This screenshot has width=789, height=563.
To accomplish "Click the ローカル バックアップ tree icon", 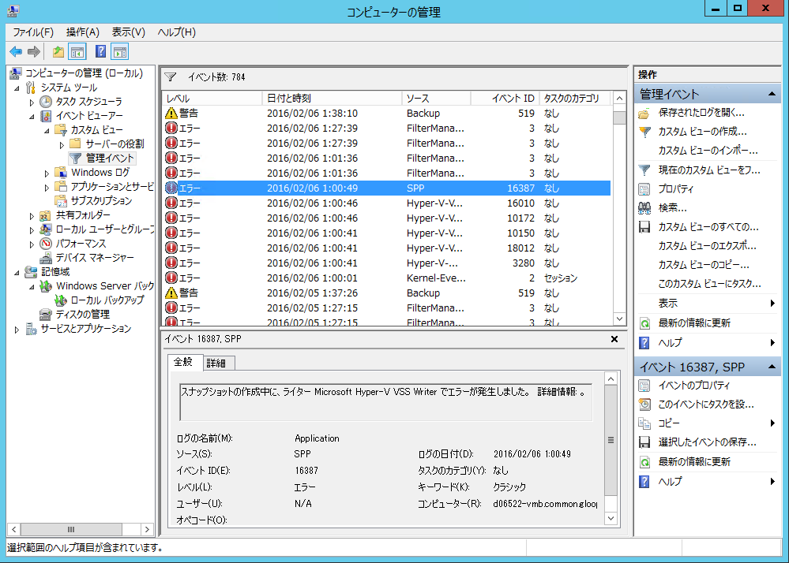I will tap(61, 300).
